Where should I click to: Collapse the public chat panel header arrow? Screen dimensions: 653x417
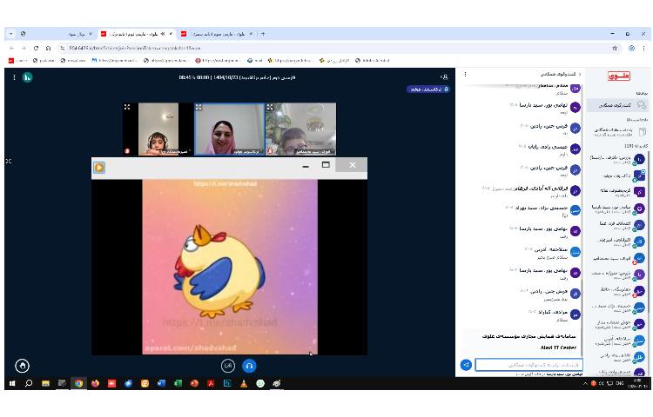click(x=582, y=75)
